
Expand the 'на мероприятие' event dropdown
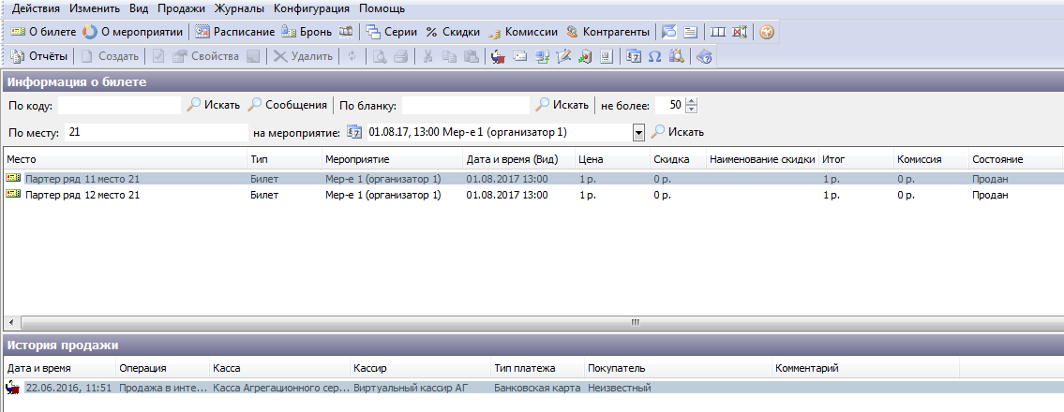pyautogui.click(x=639, y=132)
